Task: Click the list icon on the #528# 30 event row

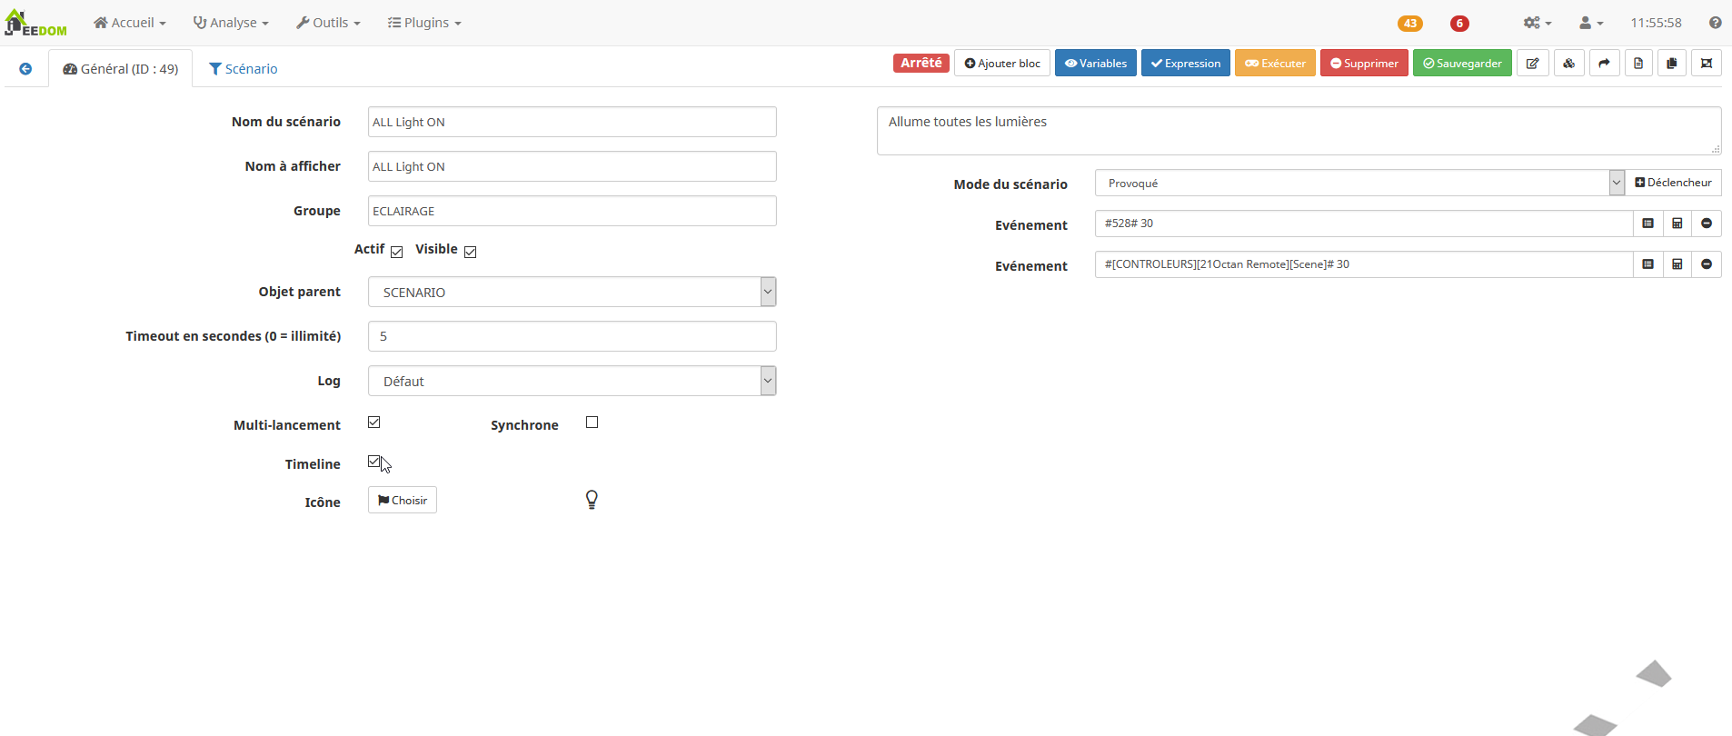Action: point(1647,224)
